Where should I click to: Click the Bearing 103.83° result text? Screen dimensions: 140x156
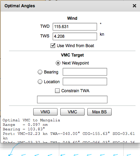click(x=24, y=129)
